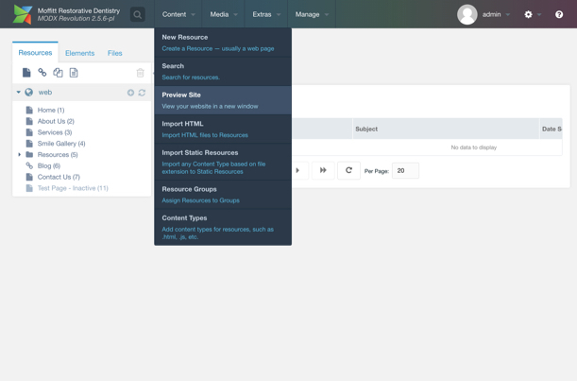Switch to the Files tab
Screen dimensions: 577x381
click(x=115, y=53)
